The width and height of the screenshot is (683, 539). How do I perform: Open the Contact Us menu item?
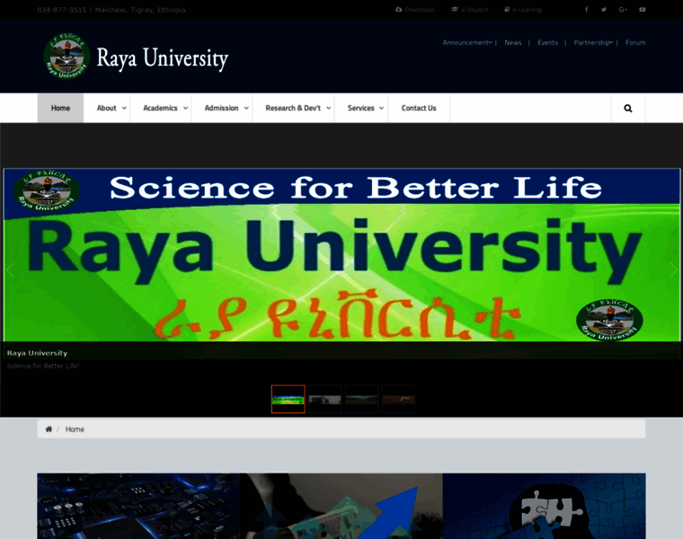pyautogui.click(x=419, y=108)
